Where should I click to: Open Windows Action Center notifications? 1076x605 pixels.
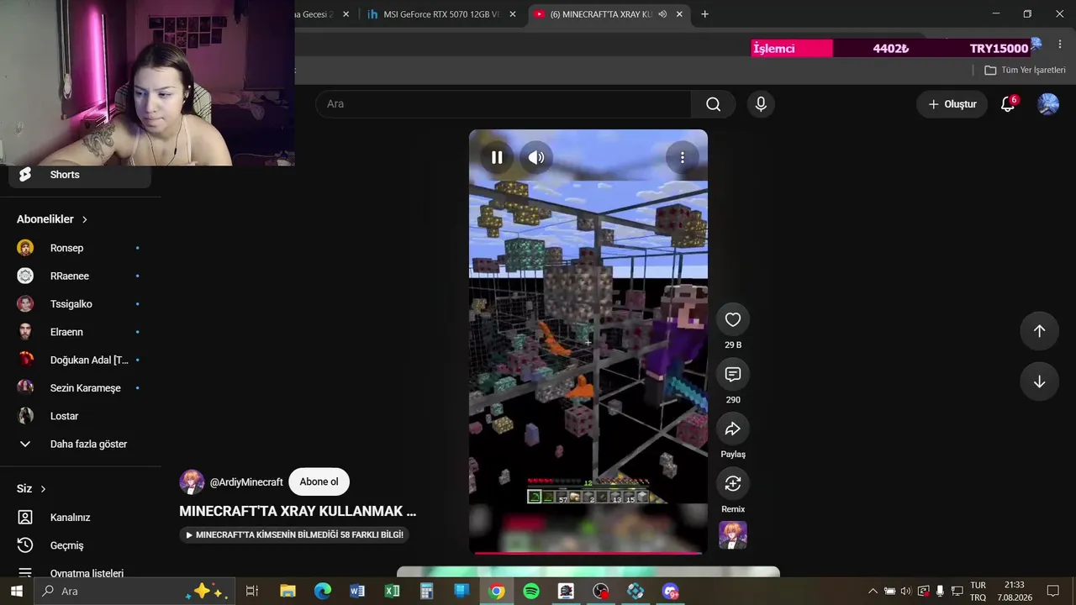[x=1052, y=592]
